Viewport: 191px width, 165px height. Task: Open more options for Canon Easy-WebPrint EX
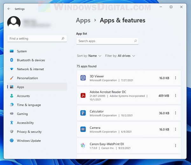tap(175, 146)
